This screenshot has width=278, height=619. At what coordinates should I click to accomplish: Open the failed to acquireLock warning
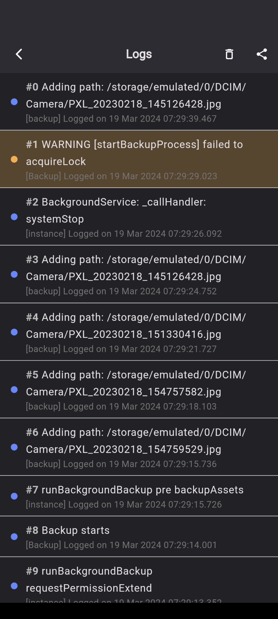[138, 159]
